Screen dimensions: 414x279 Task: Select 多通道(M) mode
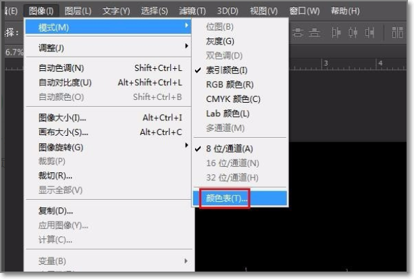coord(240,128)
